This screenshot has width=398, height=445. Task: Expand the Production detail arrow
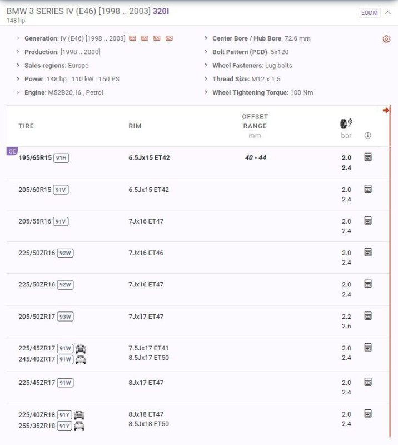coord(18,52)
